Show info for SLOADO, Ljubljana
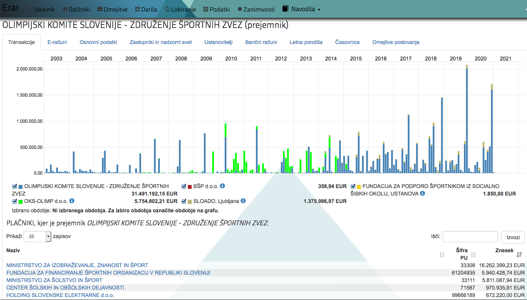Image resolution: width=527 pixels, height=300 pixels. click(243, 201)
